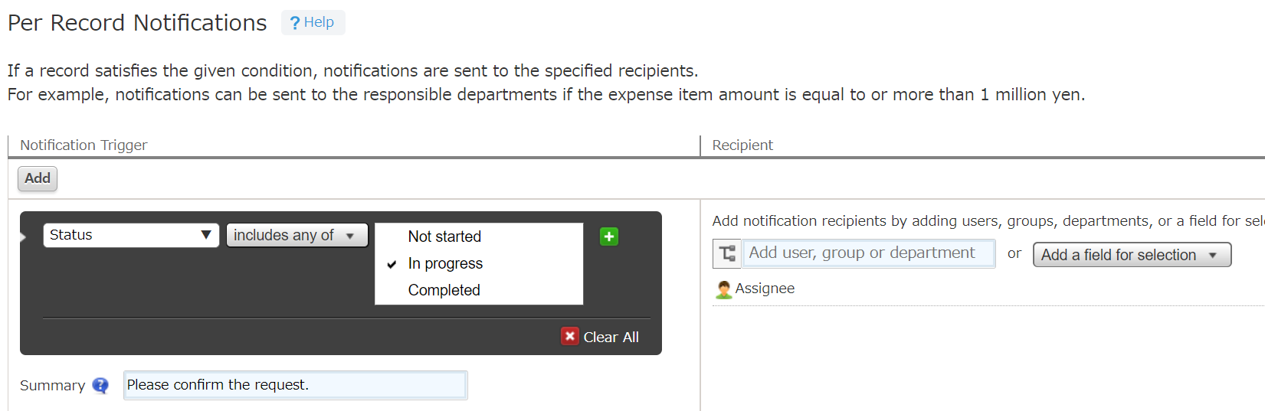Open the Status field dropdown

tap(131, 235)
